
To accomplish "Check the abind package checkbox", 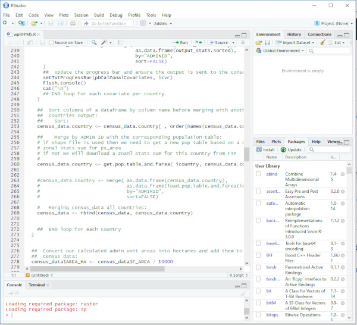I will pyautogui.click(x=258, y=174).
